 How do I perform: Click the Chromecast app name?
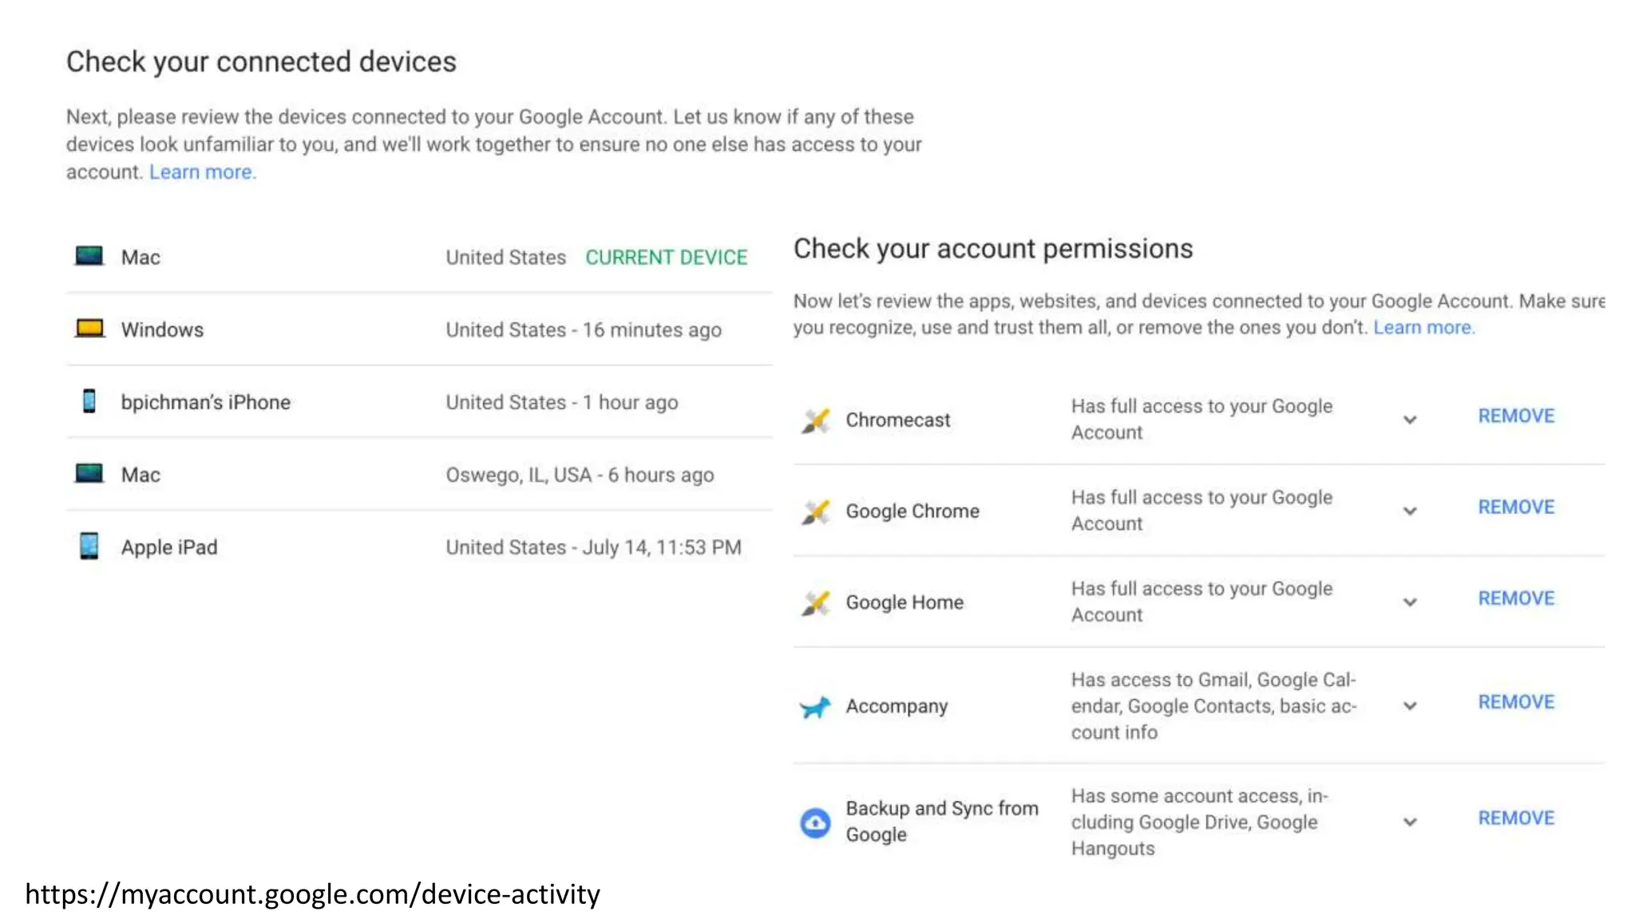pos(898,420)
